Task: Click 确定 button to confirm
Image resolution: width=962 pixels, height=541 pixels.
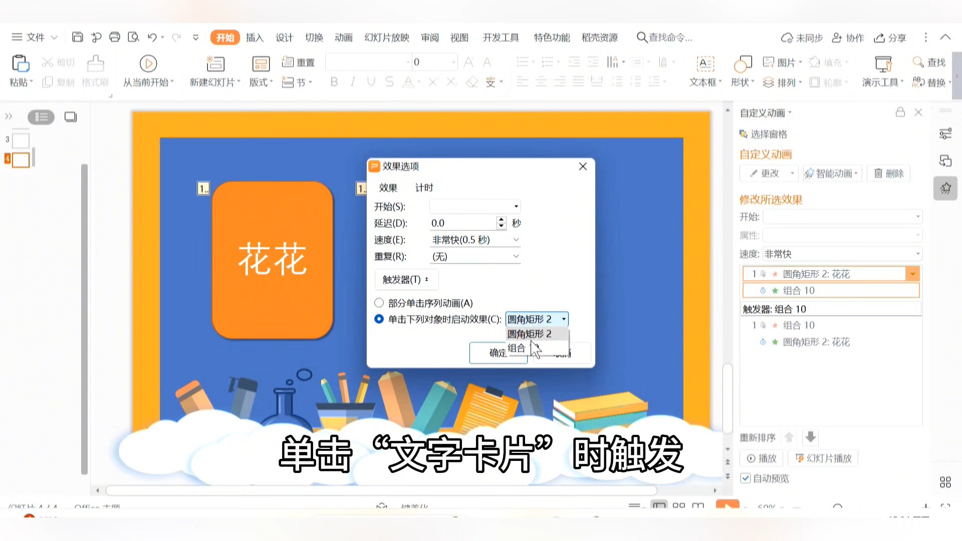Action: pos(498,352)
